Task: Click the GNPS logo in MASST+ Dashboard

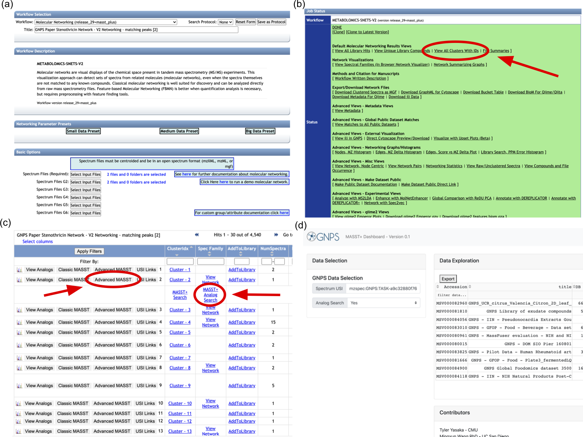Action: (x=323, y=236)
